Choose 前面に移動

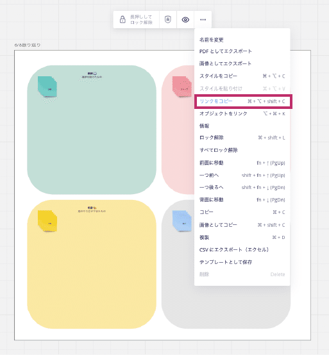tap(242, 163)
